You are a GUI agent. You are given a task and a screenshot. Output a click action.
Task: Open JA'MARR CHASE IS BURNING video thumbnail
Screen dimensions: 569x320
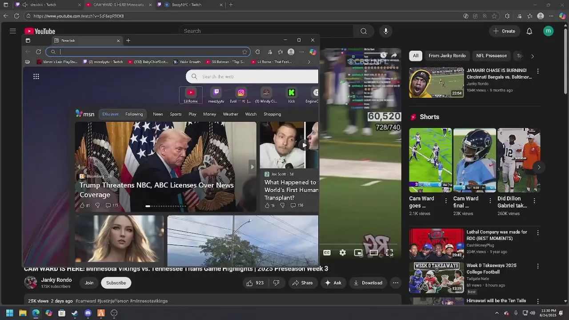tap(437, 83)
